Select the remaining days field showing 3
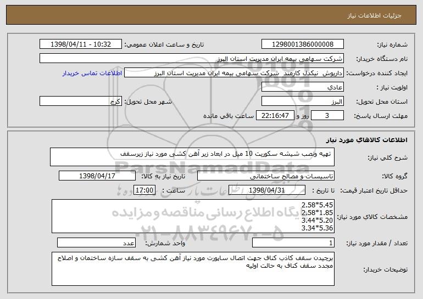Viewport: 423px width, 299px height. click(327, 115)
